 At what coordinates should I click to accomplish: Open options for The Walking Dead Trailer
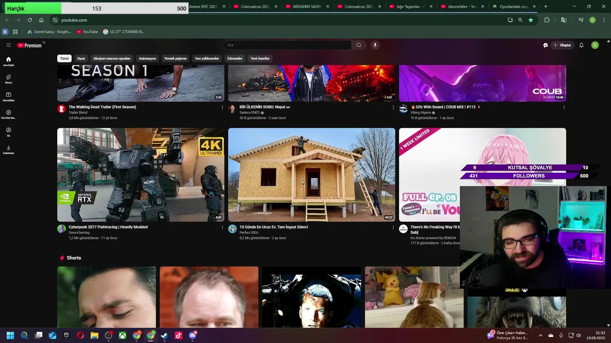222,108
